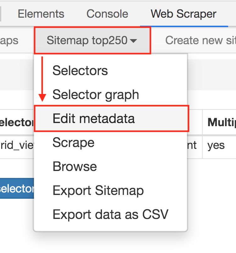The height and width of the screenshot is (253, 236).
Task: Choose Selectors from the sitemap menu
Action: tap(80, 71)
